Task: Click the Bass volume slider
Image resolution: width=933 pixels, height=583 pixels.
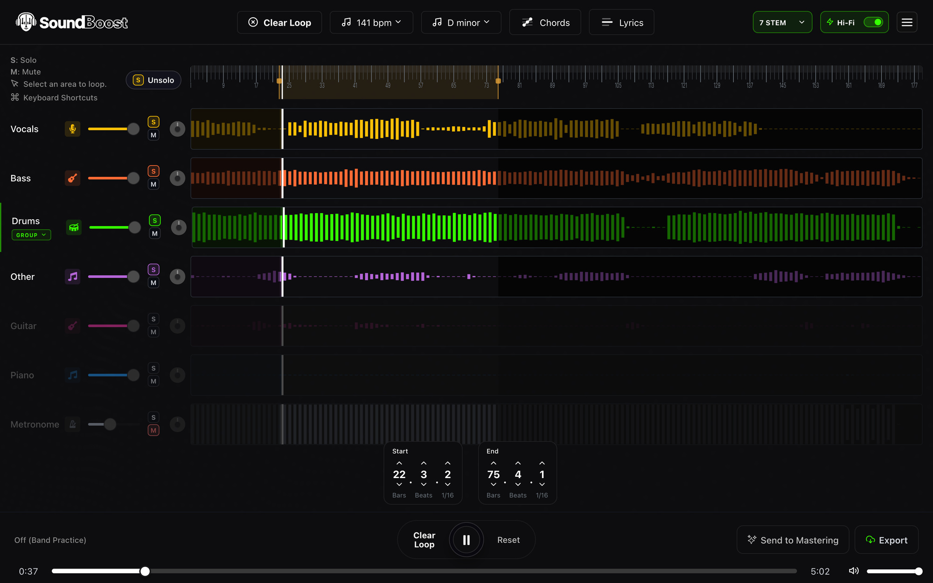Action: [x=113, y=178]
